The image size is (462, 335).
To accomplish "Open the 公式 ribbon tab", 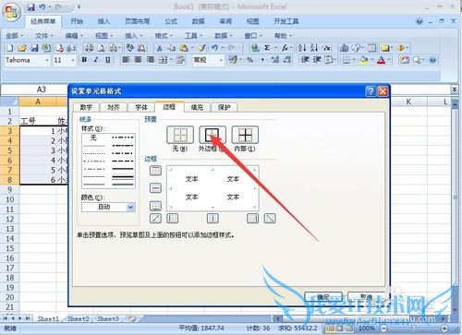I will [x=171, y=21].
